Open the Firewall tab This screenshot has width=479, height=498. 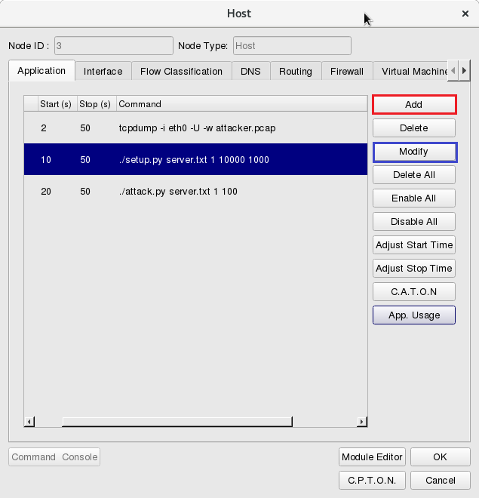coord(347,71)
